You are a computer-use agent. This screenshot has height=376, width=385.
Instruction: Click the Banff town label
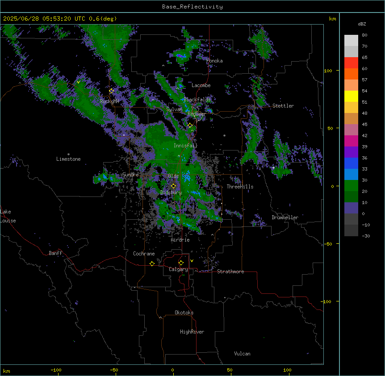pyautogui.click(x=55, y=253)
